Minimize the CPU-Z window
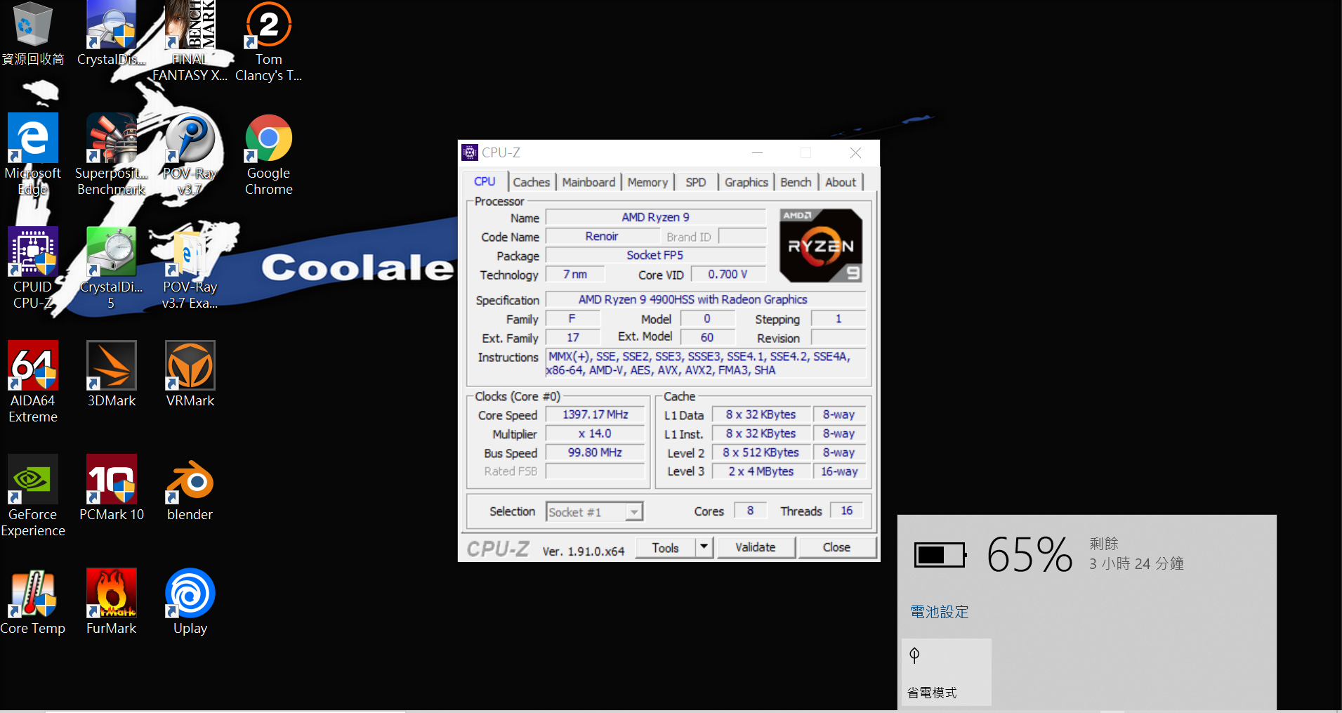The image size is (1342, 713). [x=757, y=152]
